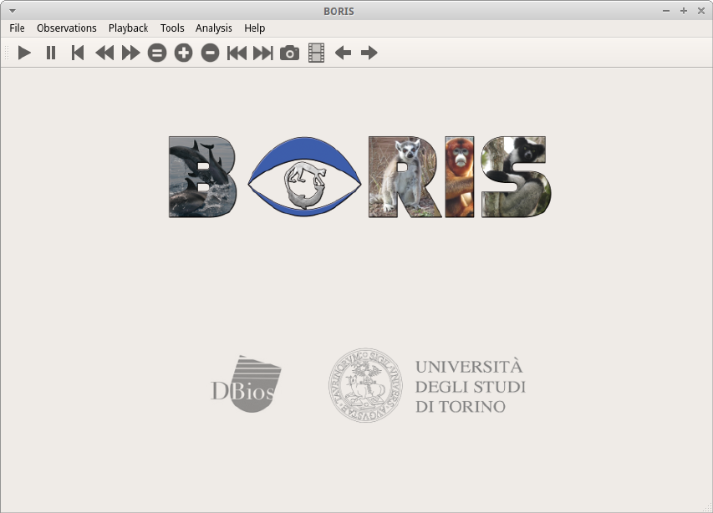Click the window resize grip corner
This screenshot has width=713, height=513.
(x=708, y=508)
